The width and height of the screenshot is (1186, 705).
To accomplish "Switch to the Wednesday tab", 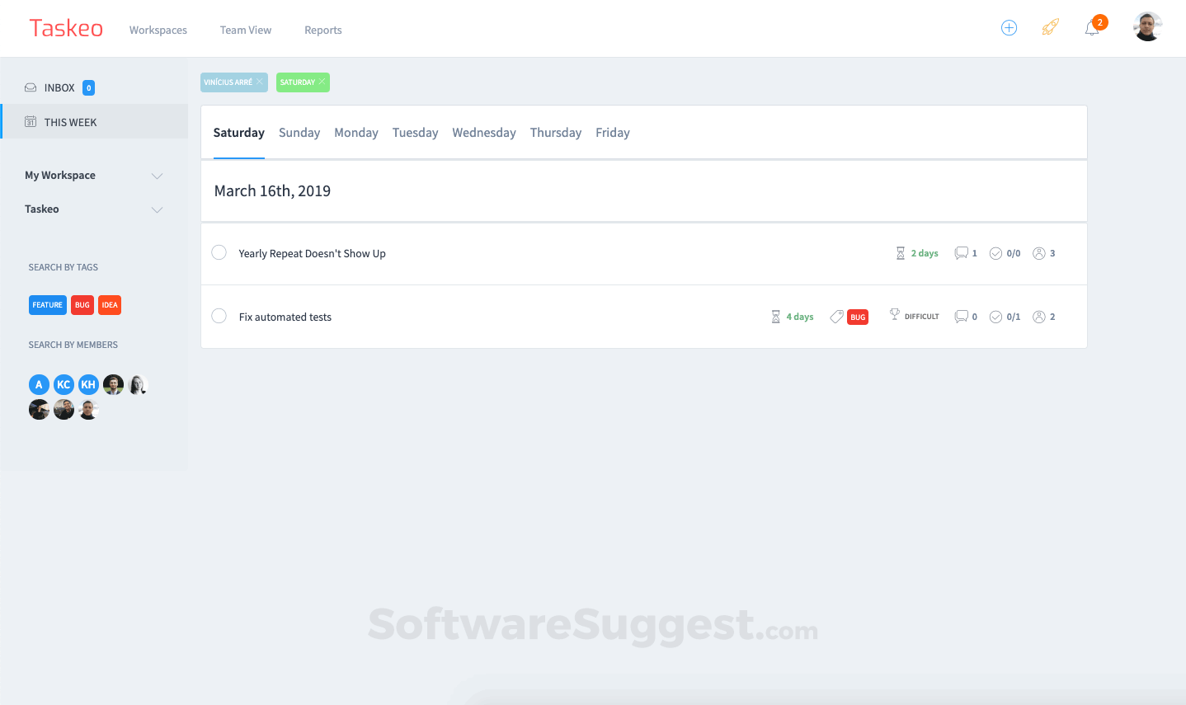I will 483,132.
